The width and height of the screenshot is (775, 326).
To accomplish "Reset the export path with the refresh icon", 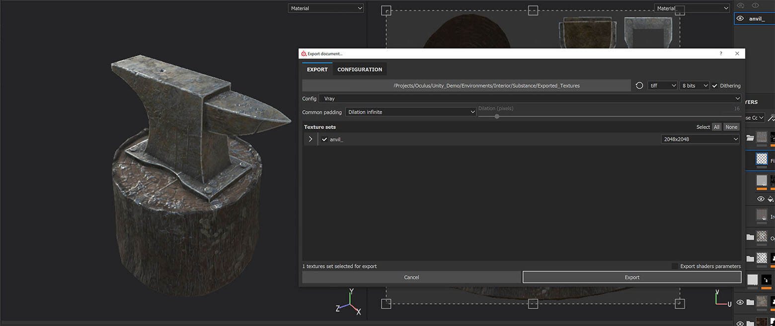I will tap(639, 86).
